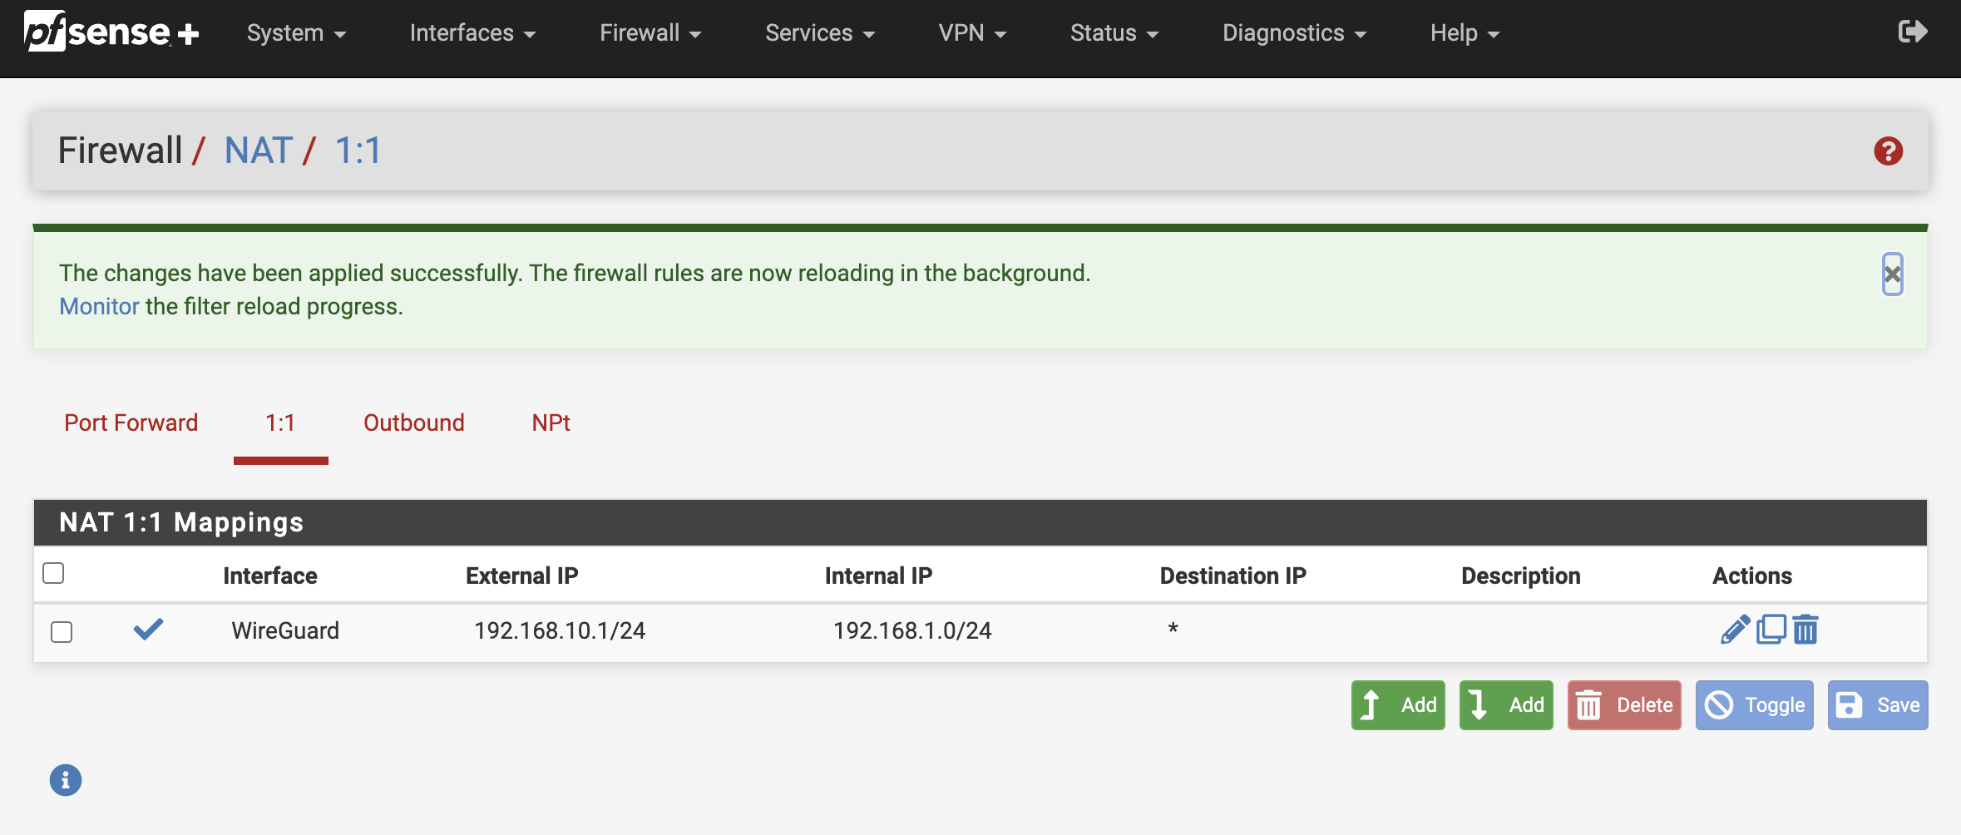Click the Monitor filter reload link
Image resolution: width=1961 pixels, height=835 pixels.
(99, 307)
